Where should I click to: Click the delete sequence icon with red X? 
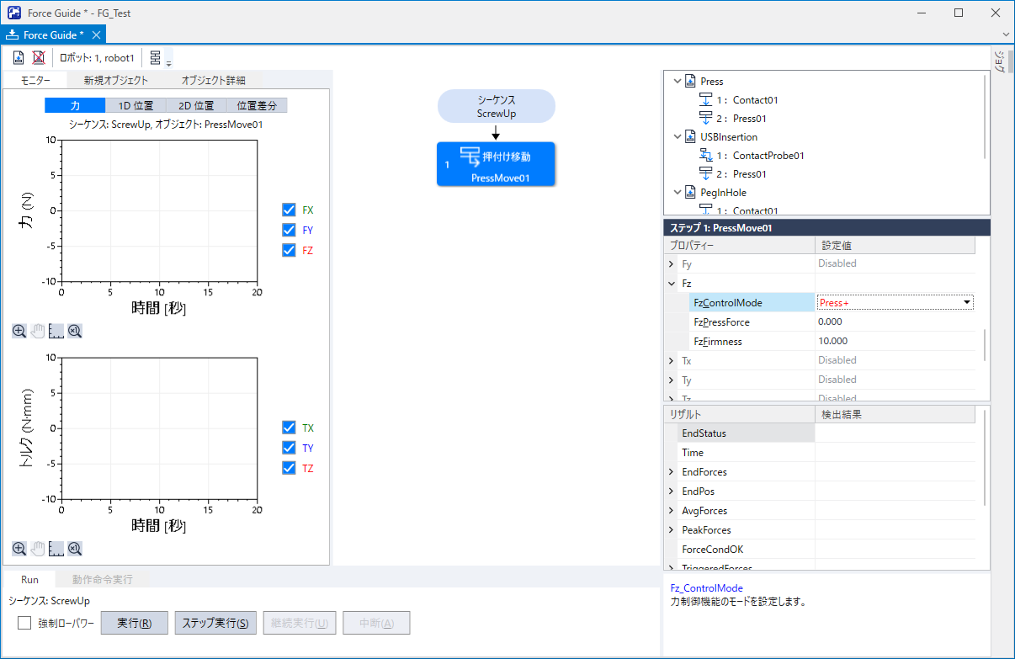39,57
